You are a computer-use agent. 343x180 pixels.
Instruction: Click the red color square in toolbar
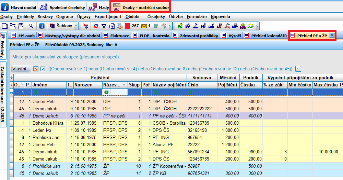click(127, 26)
